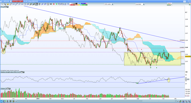The width and height of the screenshot is (191, 103).
Task: Remove Volume panel with round button
Action: pos(10,89)
